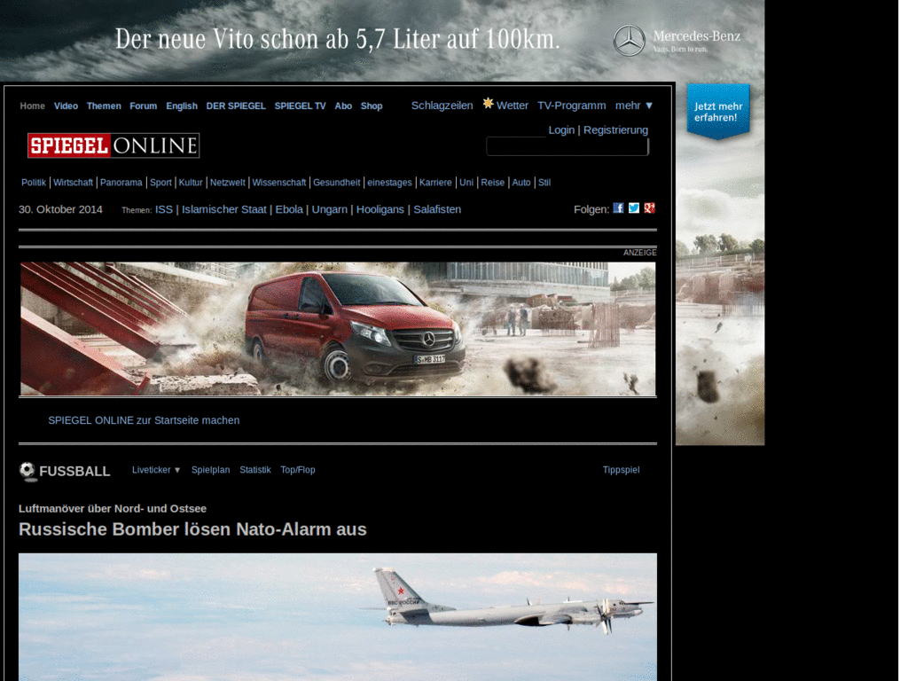This screenshot has width=908, height=681.
Task: Click SPIEGEL ONLINE zur Startseite machen
Action: coord(144,420)
